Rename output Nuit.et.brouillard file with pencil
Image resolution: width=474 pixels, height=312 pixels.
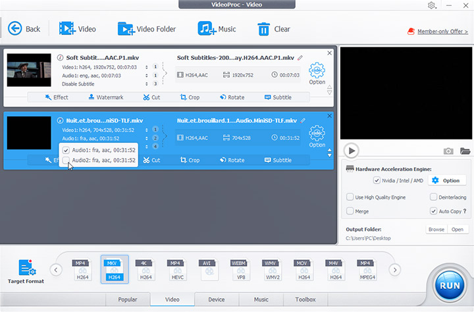point(303,120)
